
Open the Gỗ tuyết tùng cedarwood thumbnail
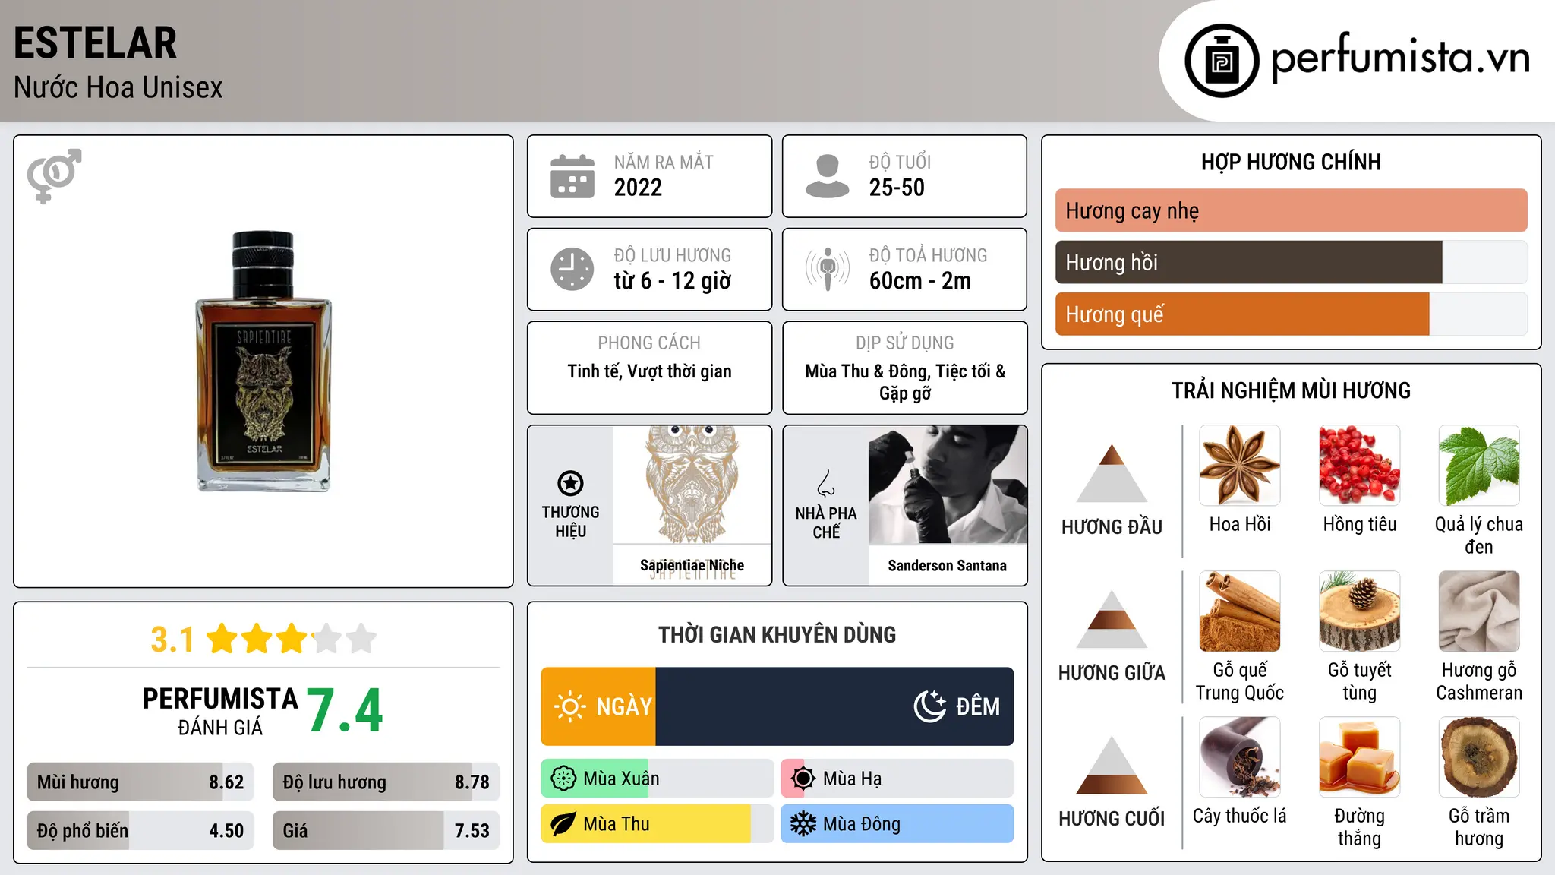[1359, 611]
